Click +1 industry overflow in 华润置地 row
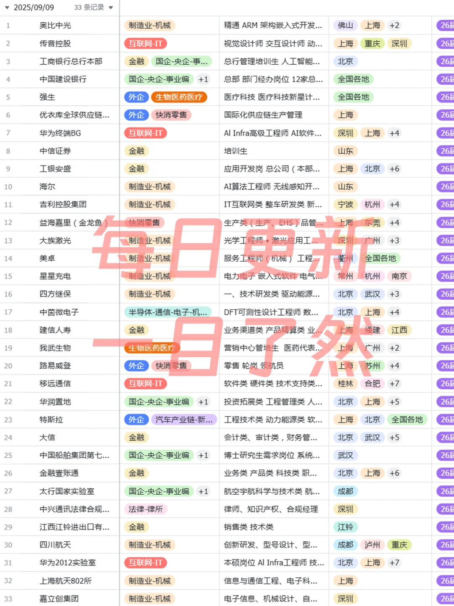Viewport: 454px width, 606px height. [203, 402]
